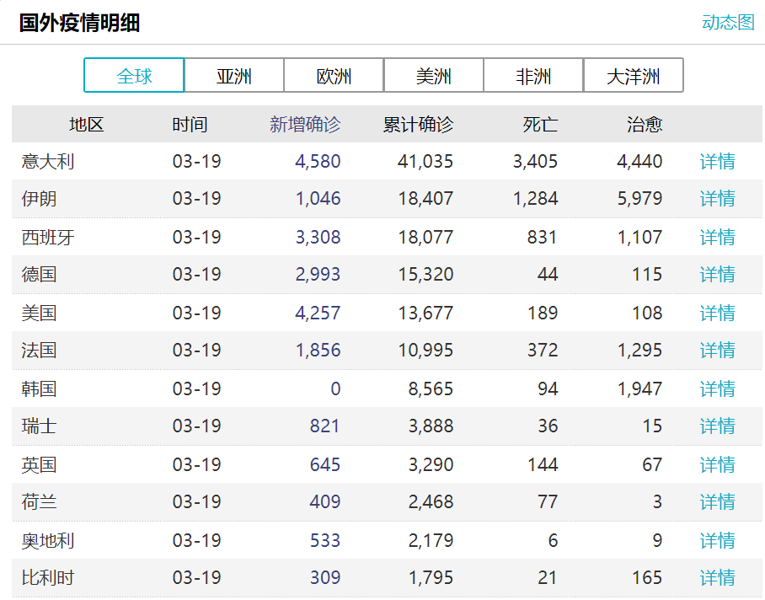The height and width of the screenshot is (600, 765).
Task: Click Austria's cumulative value 2,179
Action: point(431,540)
